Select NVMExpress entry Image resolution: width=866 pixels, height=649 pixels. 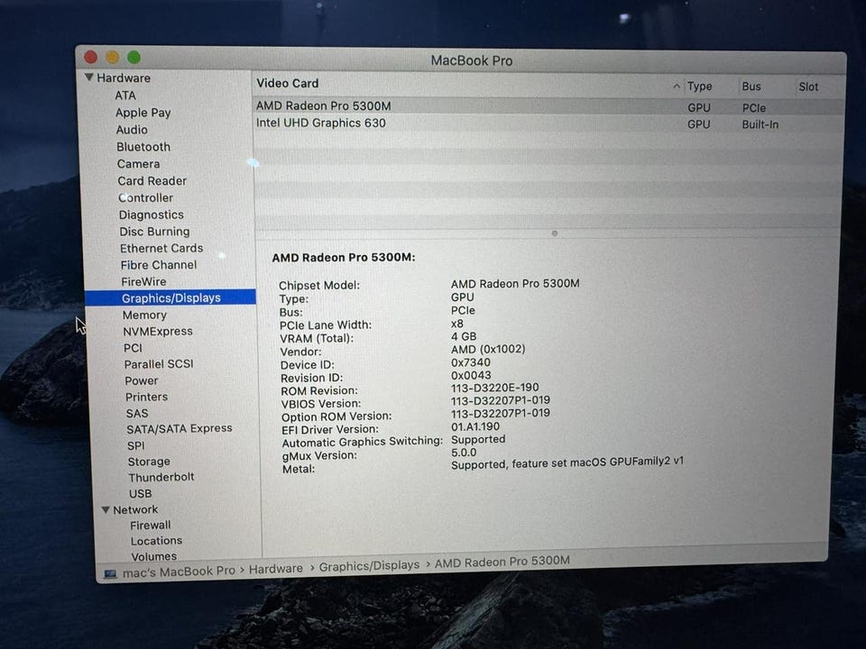[158, 331]
